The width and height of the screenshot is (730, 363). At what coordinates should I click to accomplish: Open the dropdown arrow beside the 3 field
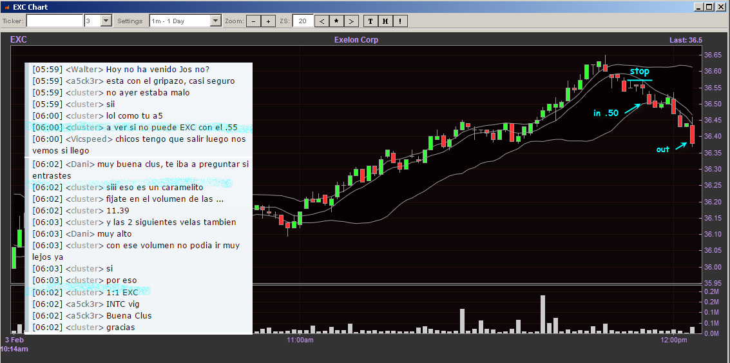[106, 21]
